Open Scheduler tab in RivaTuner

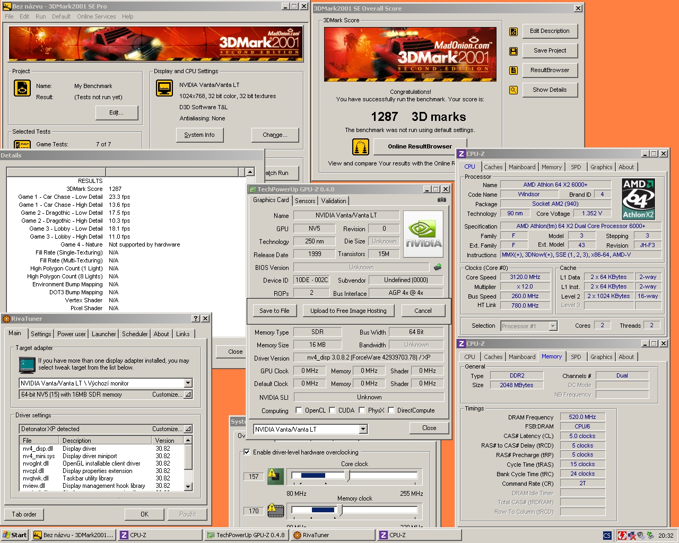coord(135,334)
